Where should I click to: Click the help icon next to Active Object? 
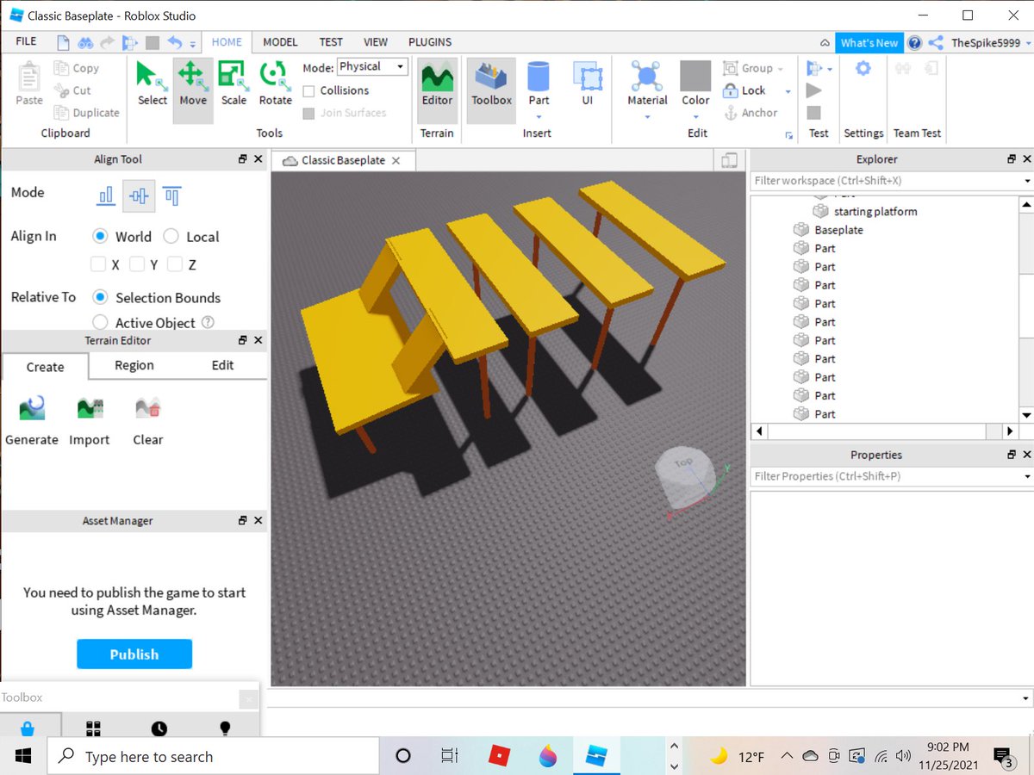[x=207, y=323]
